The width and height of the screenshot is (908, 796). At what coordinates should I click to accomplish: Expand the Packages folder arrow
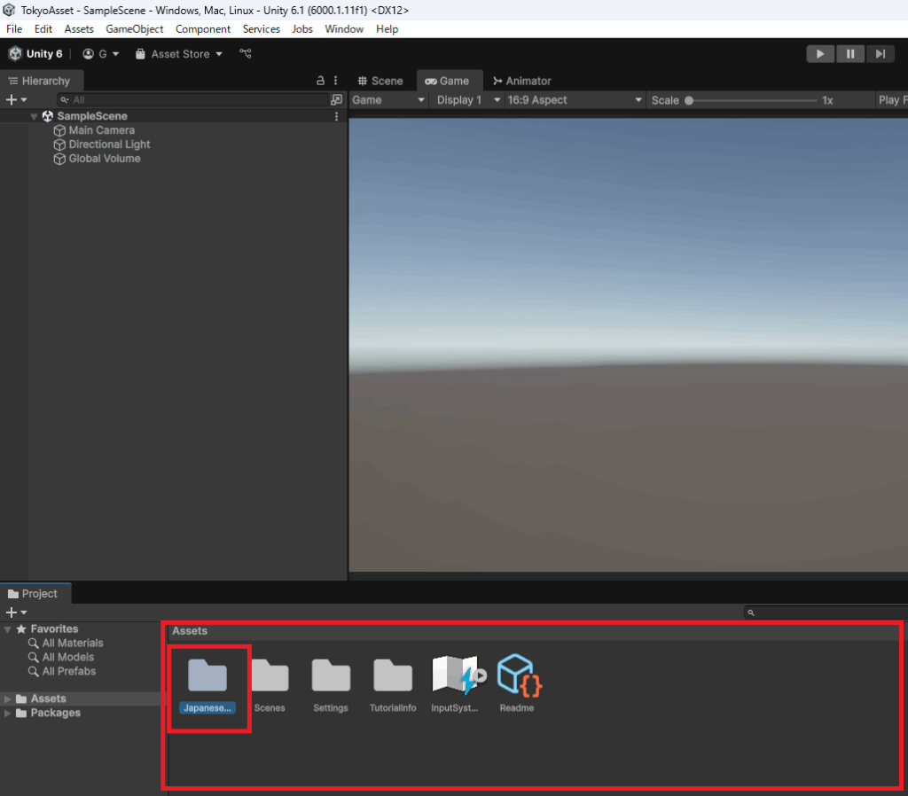[x=7, y=714]
